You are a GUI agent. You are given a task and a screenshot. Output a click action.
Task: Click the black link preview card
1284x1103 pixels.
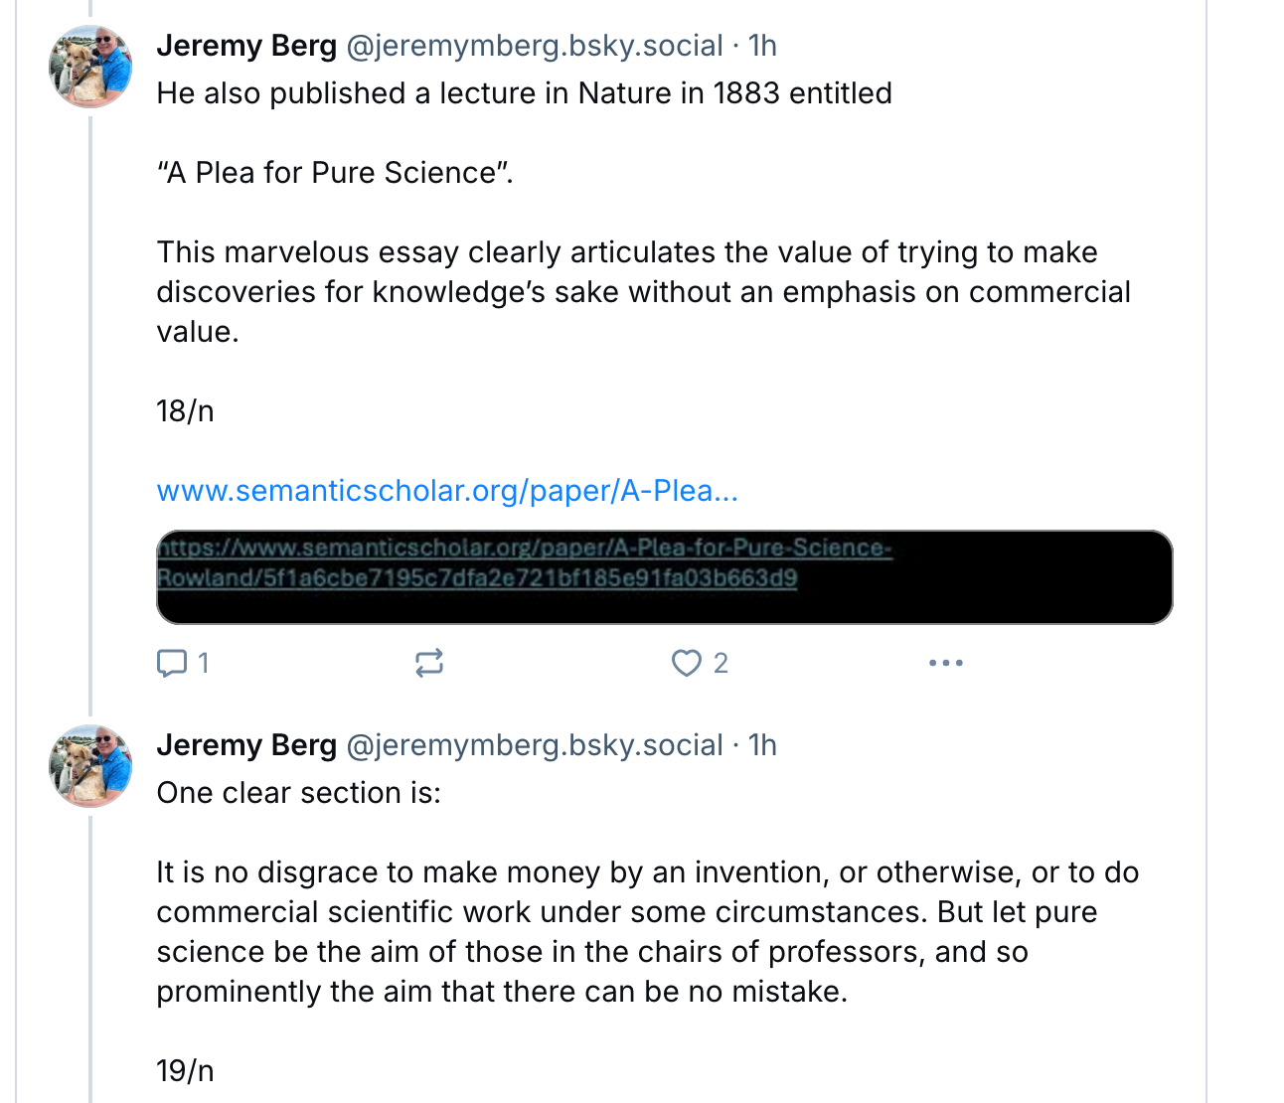pos(664,600)
